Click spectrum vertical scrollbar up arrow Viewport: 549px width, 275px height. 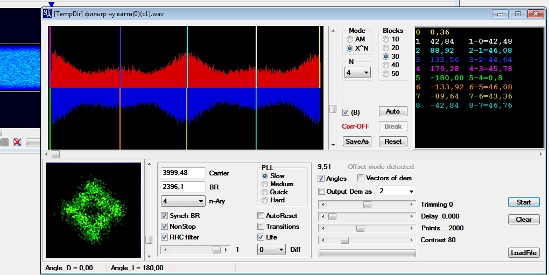[x=333, y=31]
